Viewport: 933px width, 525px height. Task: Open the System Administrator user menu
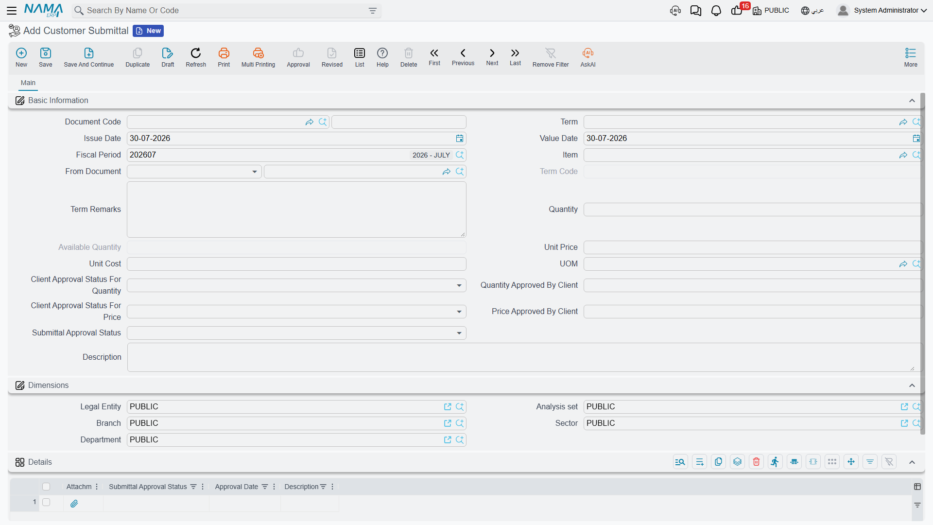882,10
